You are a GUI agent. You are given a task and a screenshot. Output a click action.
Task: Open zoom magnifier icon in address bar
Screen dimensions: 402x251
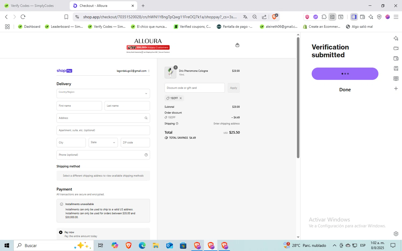tap(255, 17)
